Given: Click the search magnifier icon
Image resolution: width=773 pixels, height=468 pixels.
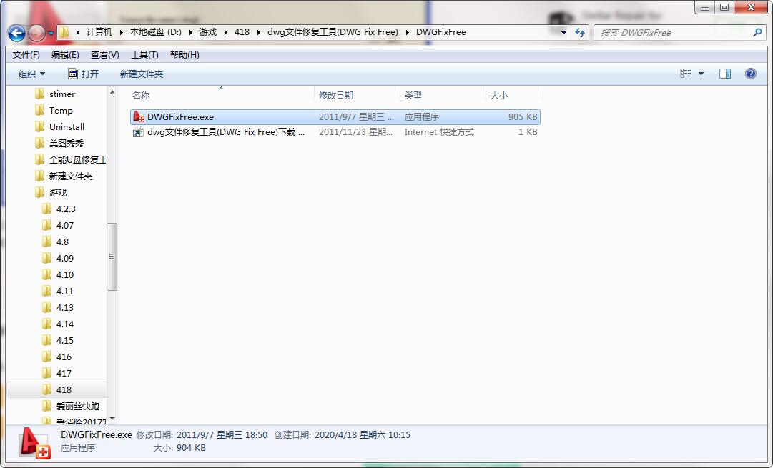Looking at the screenshot, I should click(757, 33).
